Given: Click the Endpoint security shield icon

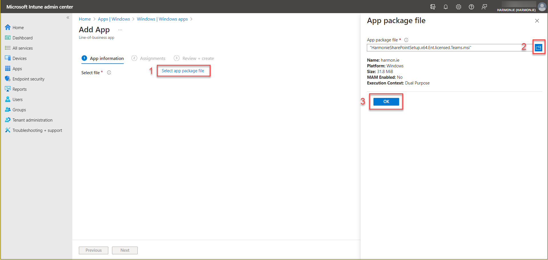Looking at the screenshot, I should pos(8,79).
